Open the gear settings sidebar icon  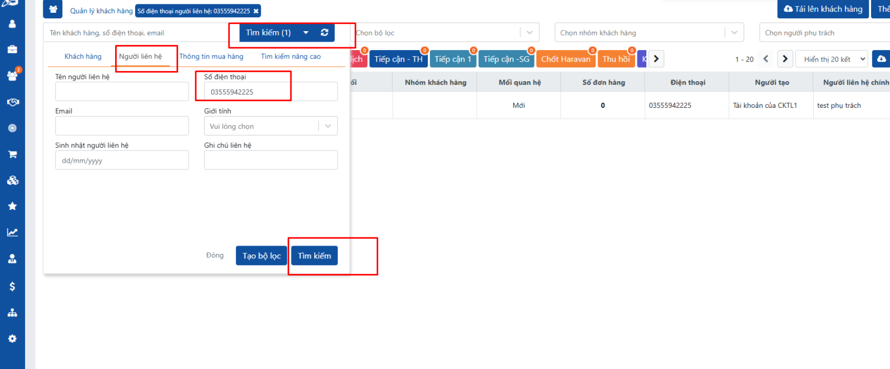(x=12, y=338)
